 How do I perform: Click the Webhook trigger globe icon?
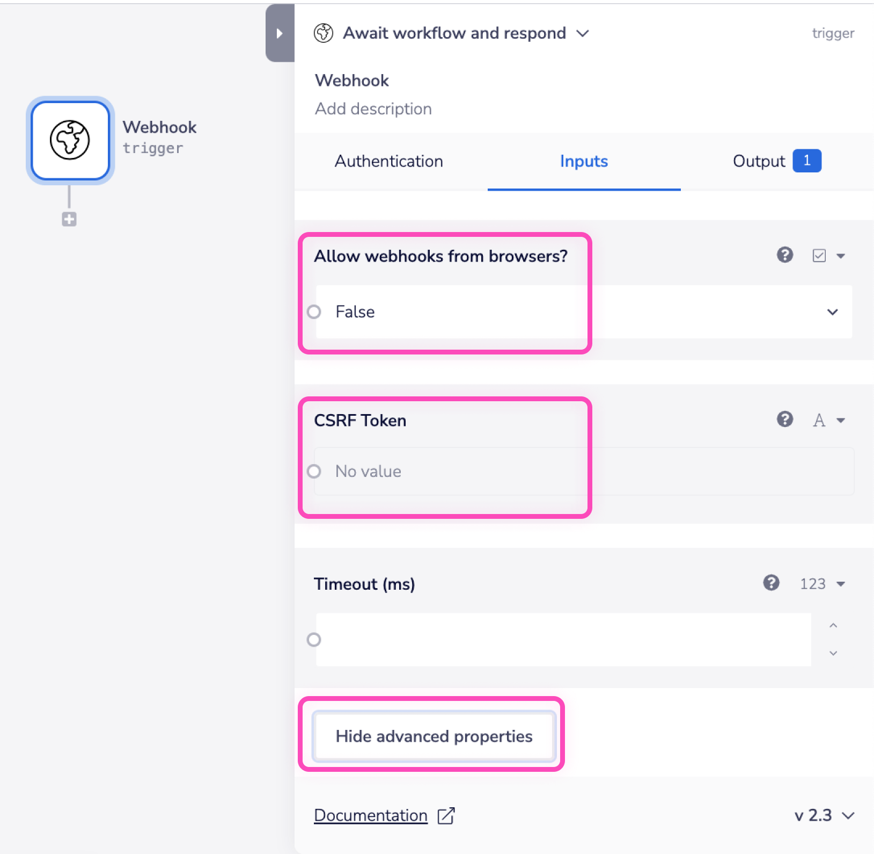tap(69, 140)
